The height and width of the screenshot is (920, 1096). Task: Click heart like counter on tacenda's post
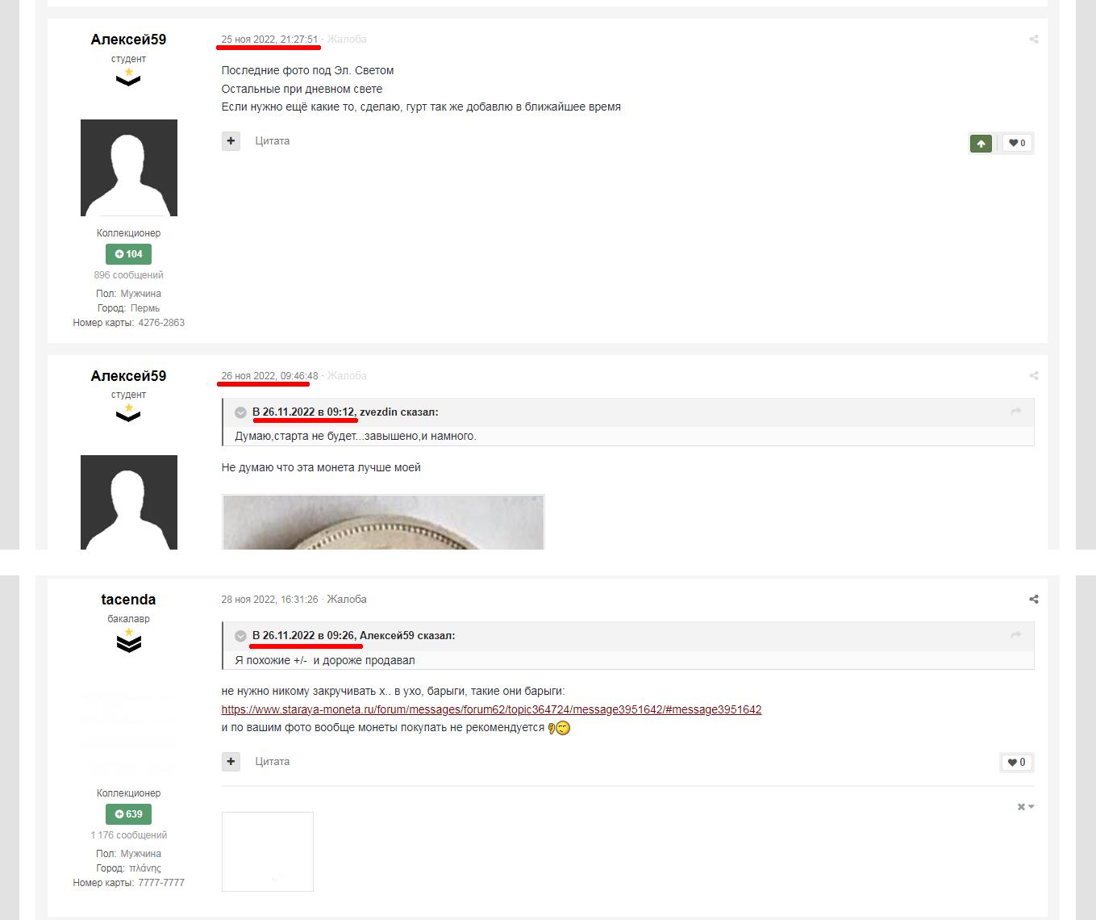(x=1017, y=763)
